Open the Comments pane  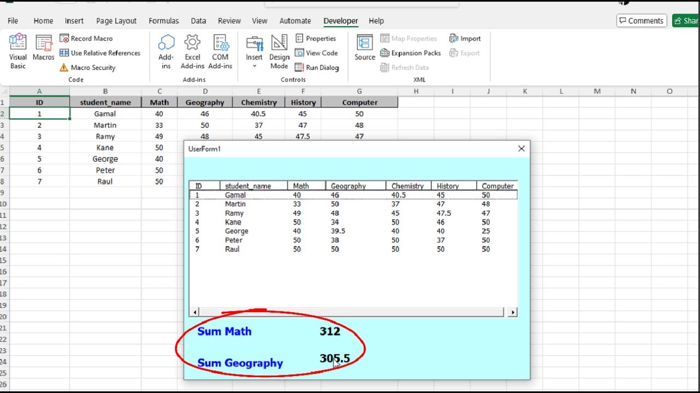[x=641, y=21]
